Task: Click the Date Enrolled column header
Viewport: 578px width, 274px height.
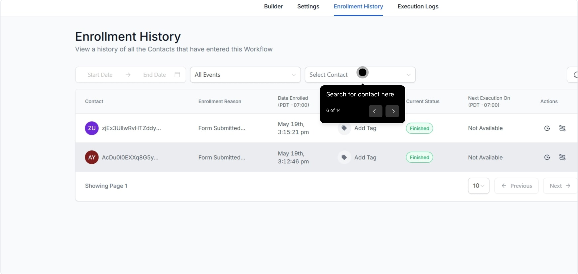Action: click(x=293, y=101)
